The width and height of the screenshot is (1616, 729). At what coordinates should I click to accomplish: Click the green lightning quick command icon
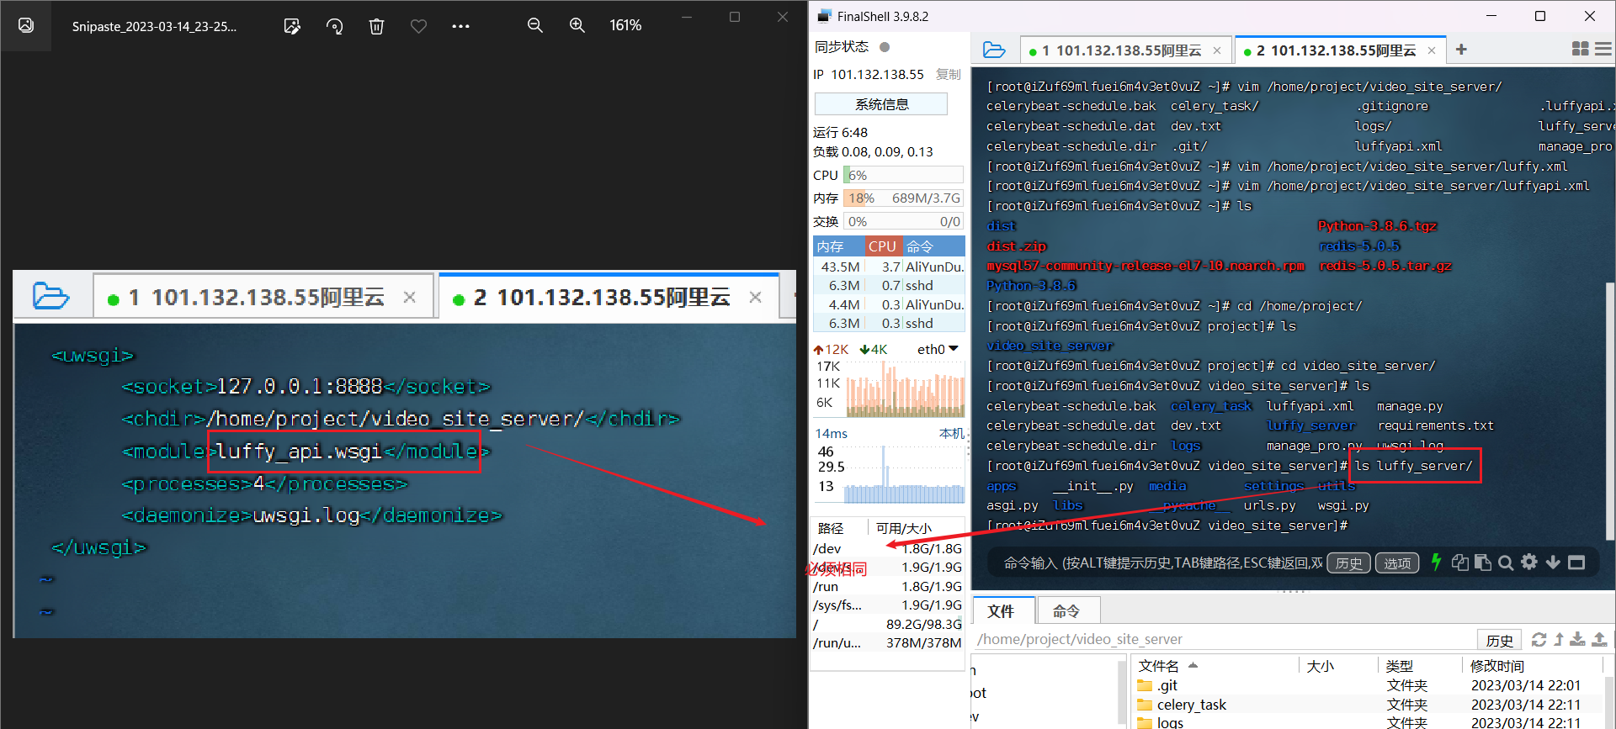tap(1436, 562)
